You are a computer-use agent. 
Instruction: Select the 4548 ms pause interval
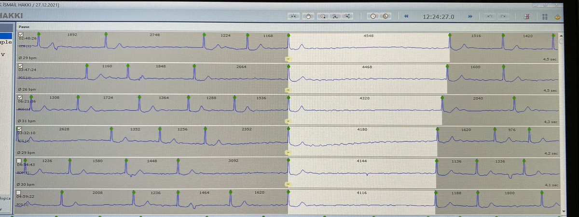click(x=369, y=47)
